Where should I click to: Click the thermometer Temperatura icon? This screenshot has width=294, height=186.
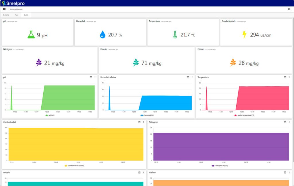[x=175, y=35]
